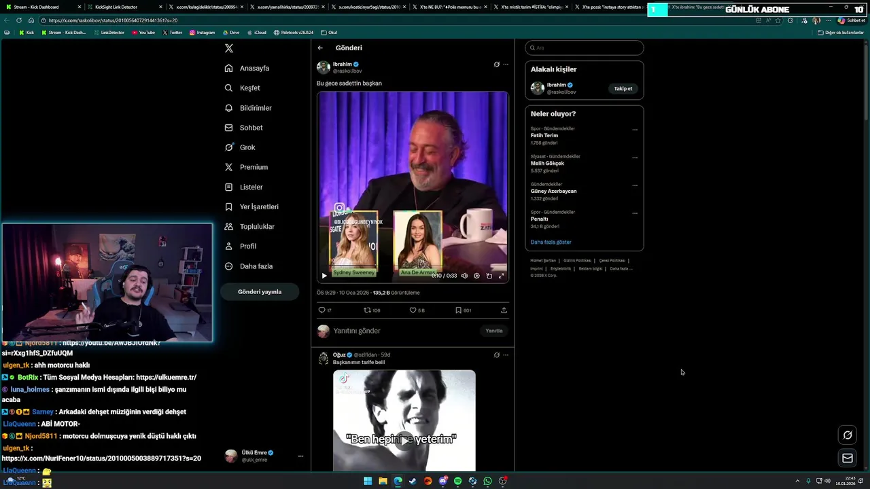Image resolution: width=870 pixels, height=489 pixels.
Task: Expand hidden system tray icons
Action: [x=797, y=481]
